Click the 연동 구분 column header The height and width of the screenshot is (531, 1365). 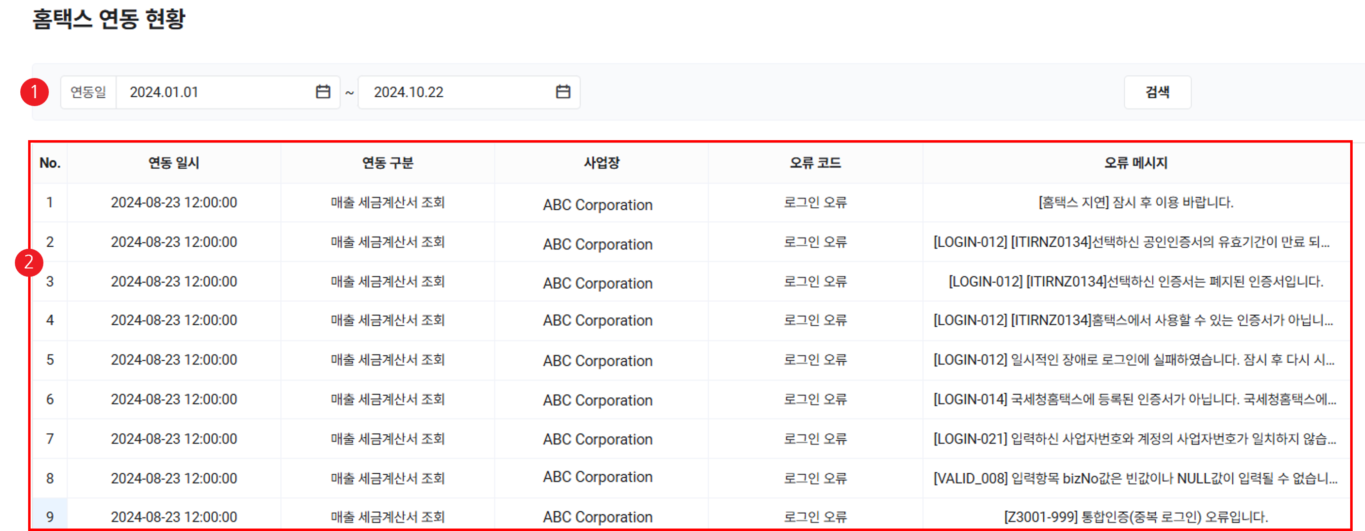[387, 163]
